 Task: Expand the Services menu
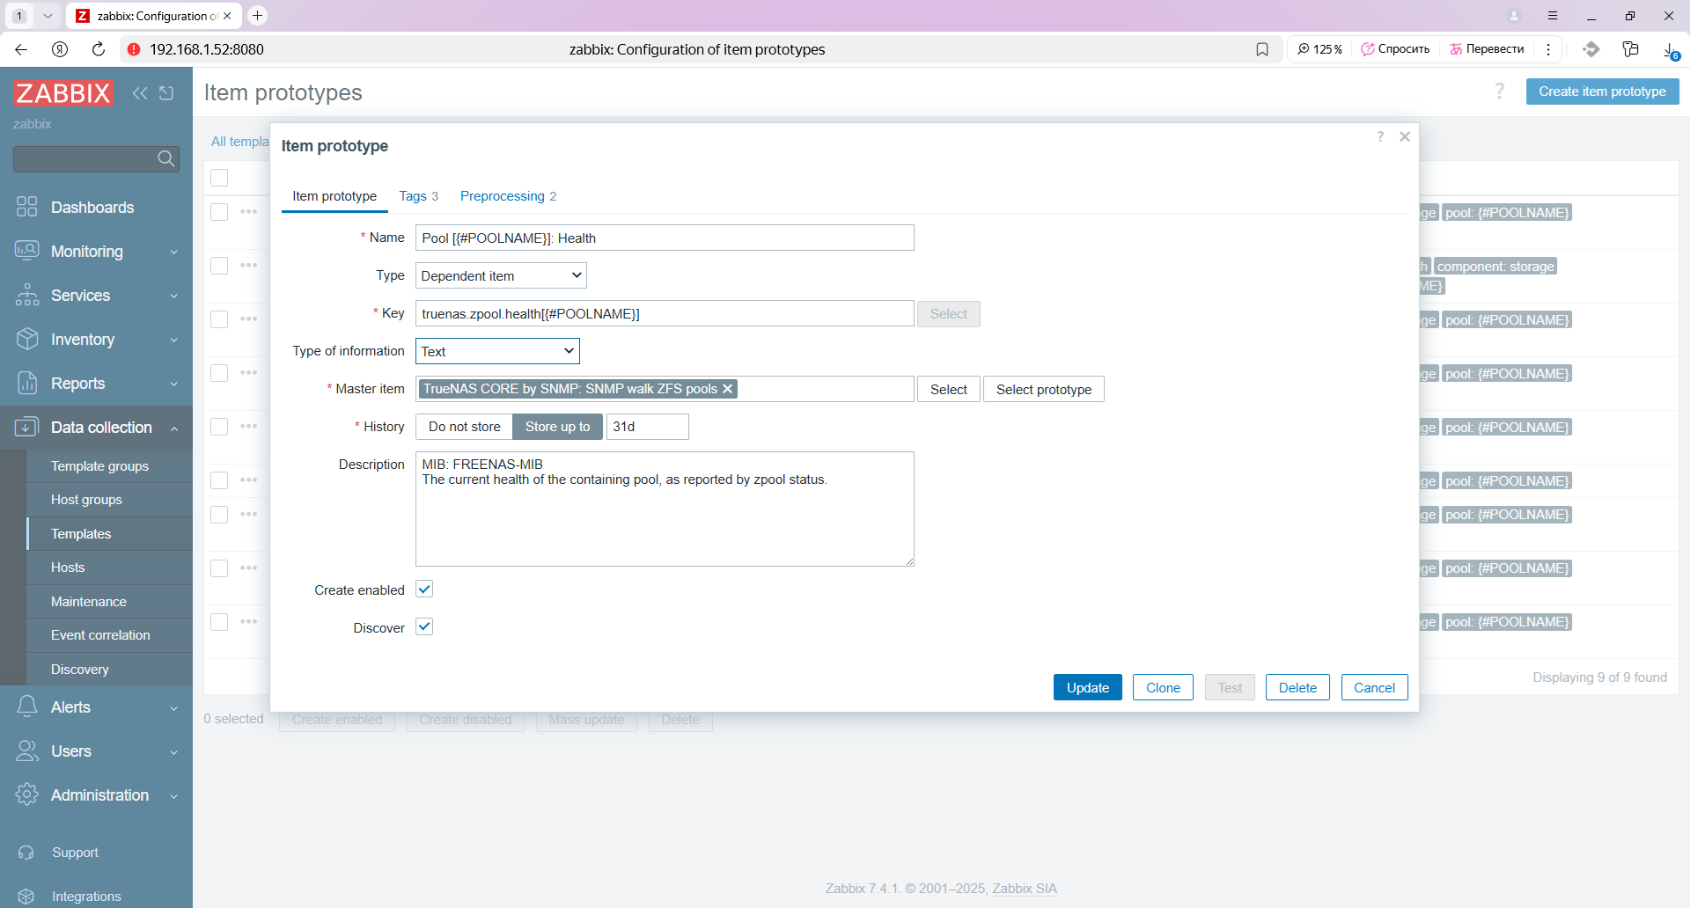coord(174,296)
